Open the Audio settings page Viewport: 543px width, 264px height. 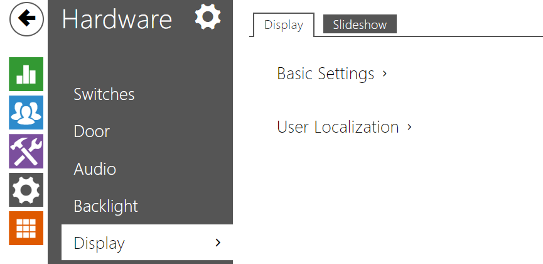[x=95, y=169]
